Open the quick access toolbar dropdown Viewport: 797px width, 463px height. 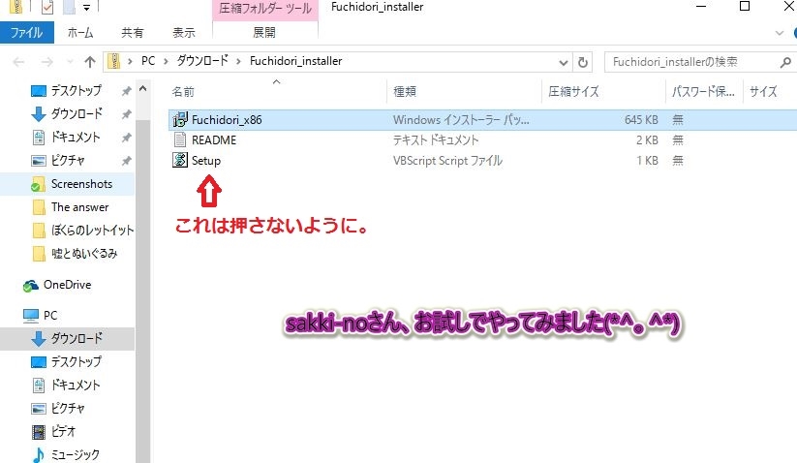[86, 7]
